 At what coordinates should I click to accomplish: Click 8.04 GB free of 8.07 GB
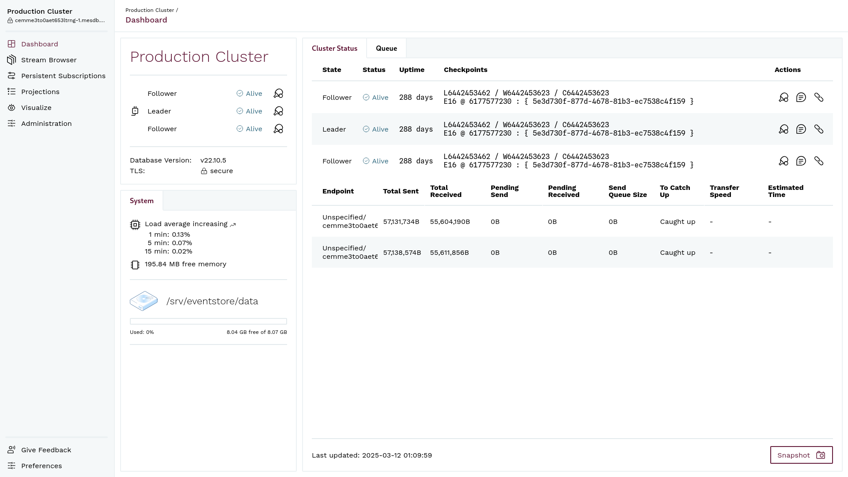pyautogui.click(x=257, y=332)
